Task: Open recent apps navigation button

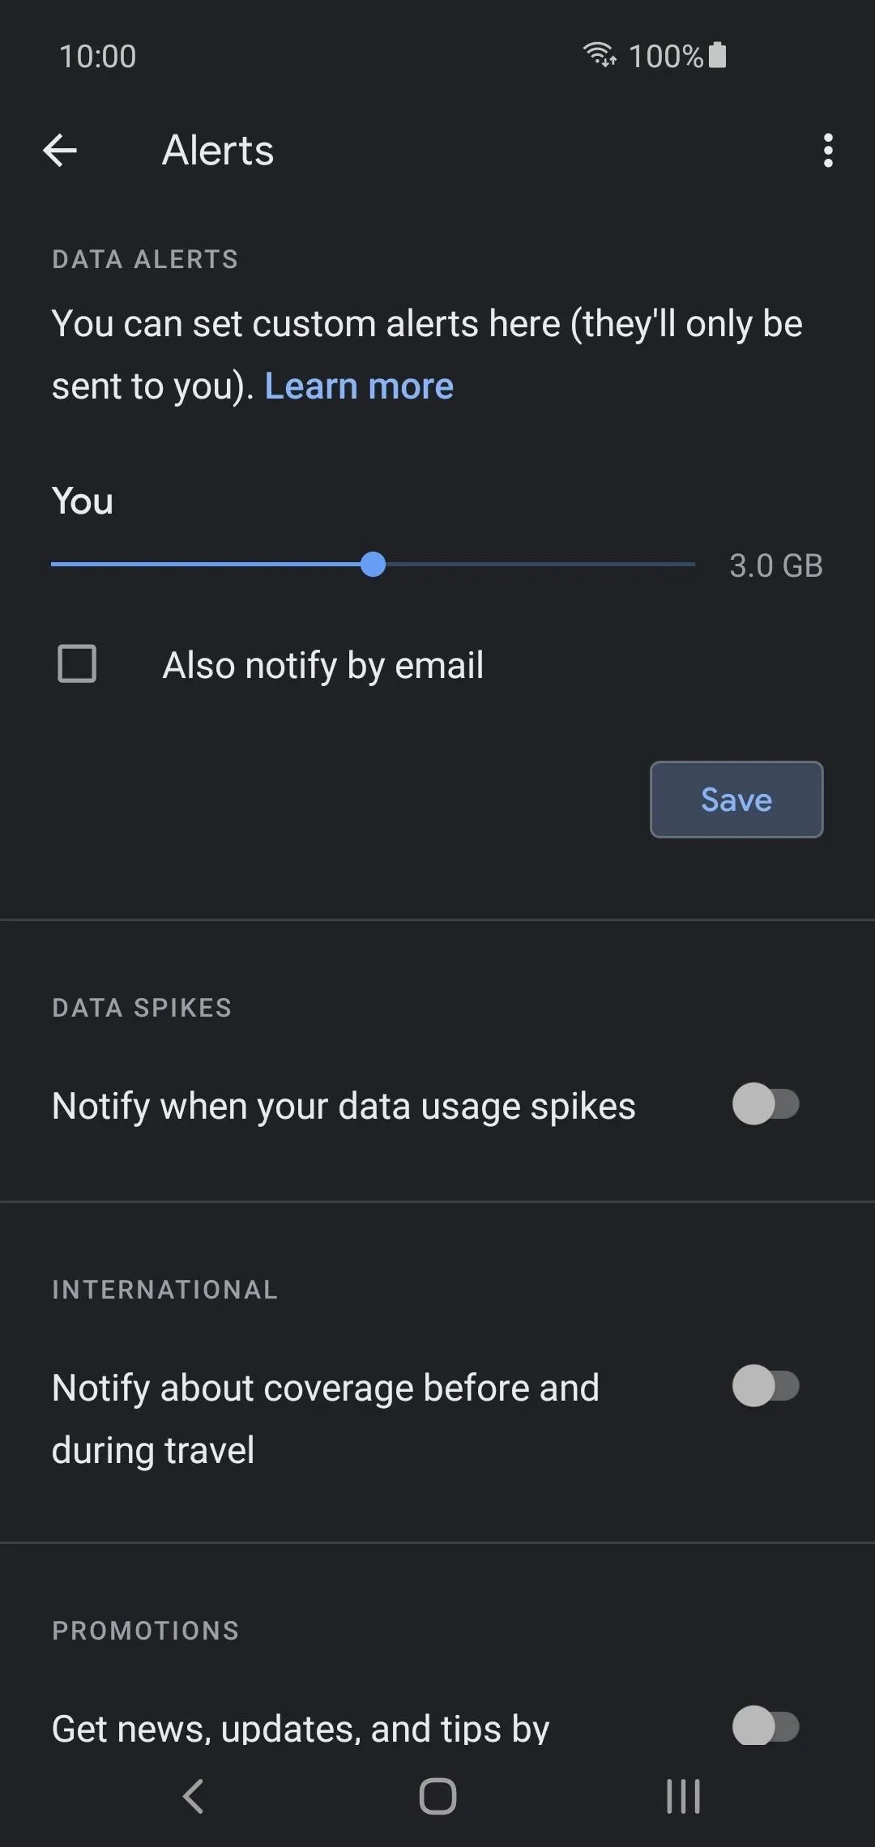Action: [683, 1796]
